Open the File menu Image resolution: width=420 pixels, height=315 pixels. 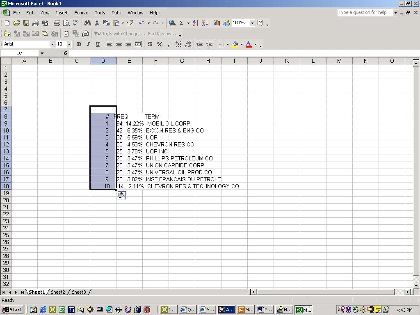coord(16,13)
